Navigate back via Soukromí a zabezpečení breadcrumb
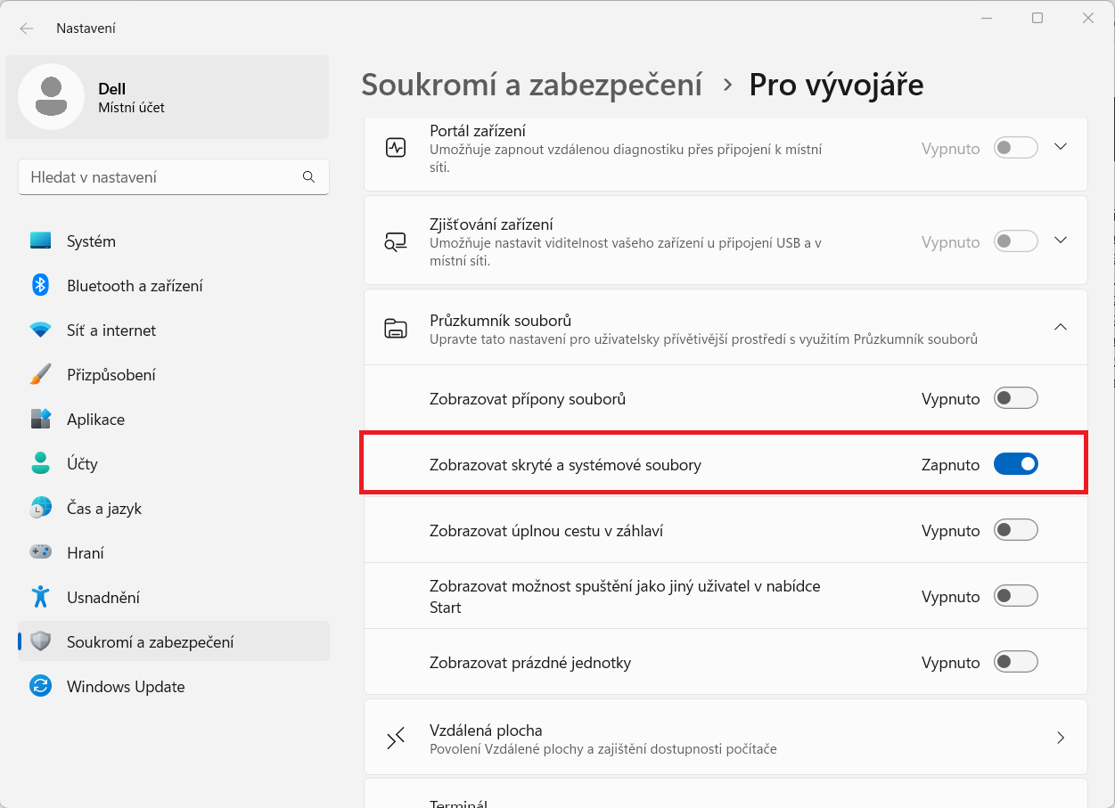 [x=532, y=84]
